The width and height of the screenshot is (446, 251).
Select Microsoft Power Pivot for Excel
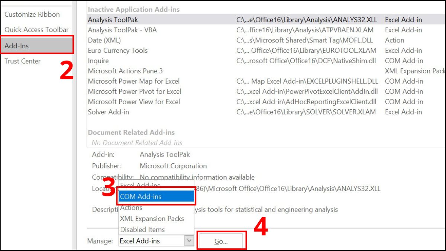(134, 91)
